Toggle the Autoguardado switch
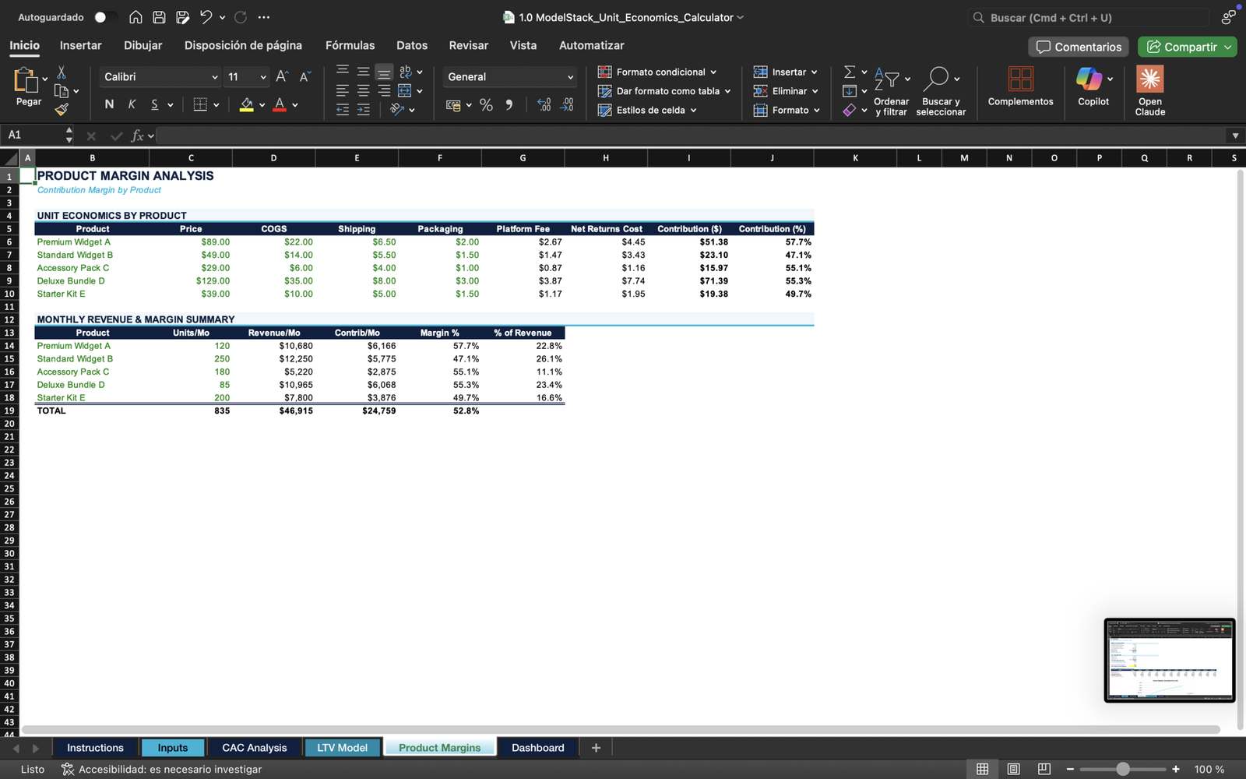Image resolution: width=1246 pixels, height=779 pixels. [105, 17]
